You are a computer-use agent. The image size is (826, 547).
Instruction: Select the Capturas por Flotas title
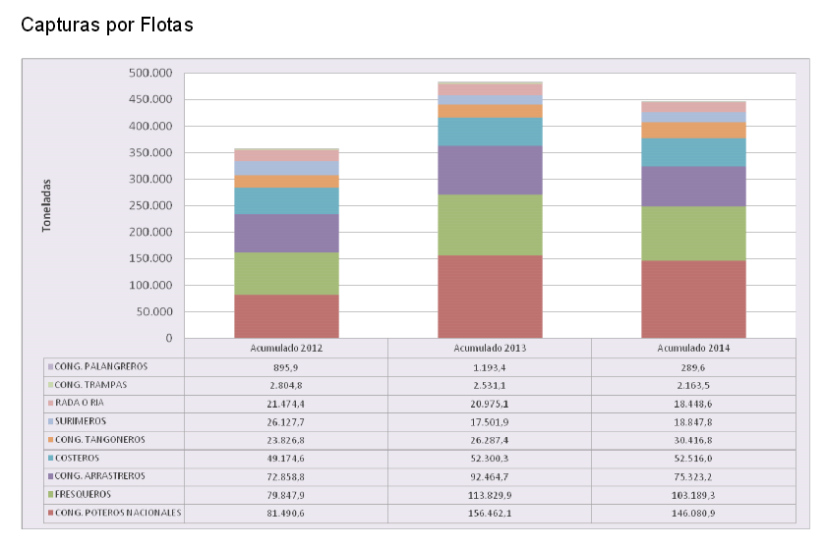106,26
